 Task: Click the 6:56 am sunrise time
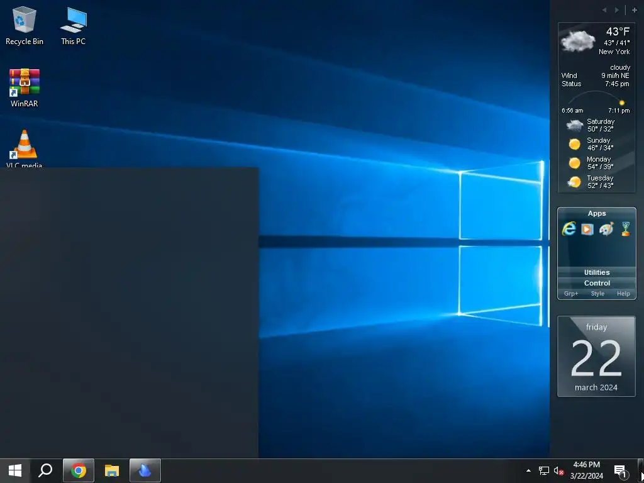572,111
